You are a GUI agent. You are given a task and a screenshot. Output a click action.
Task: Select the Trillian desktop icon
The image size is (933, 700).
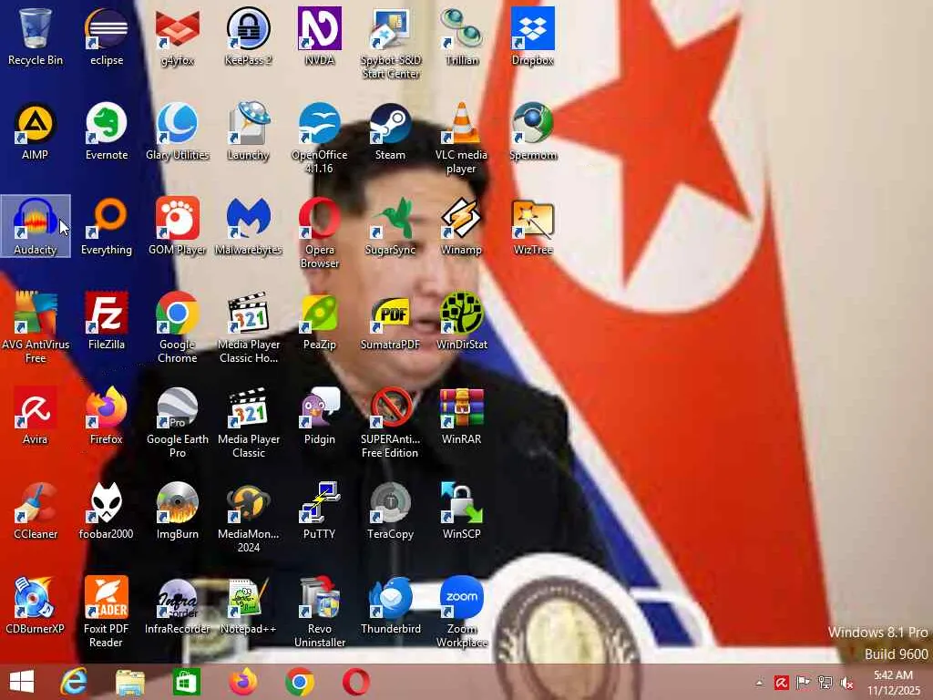[462, 36]
